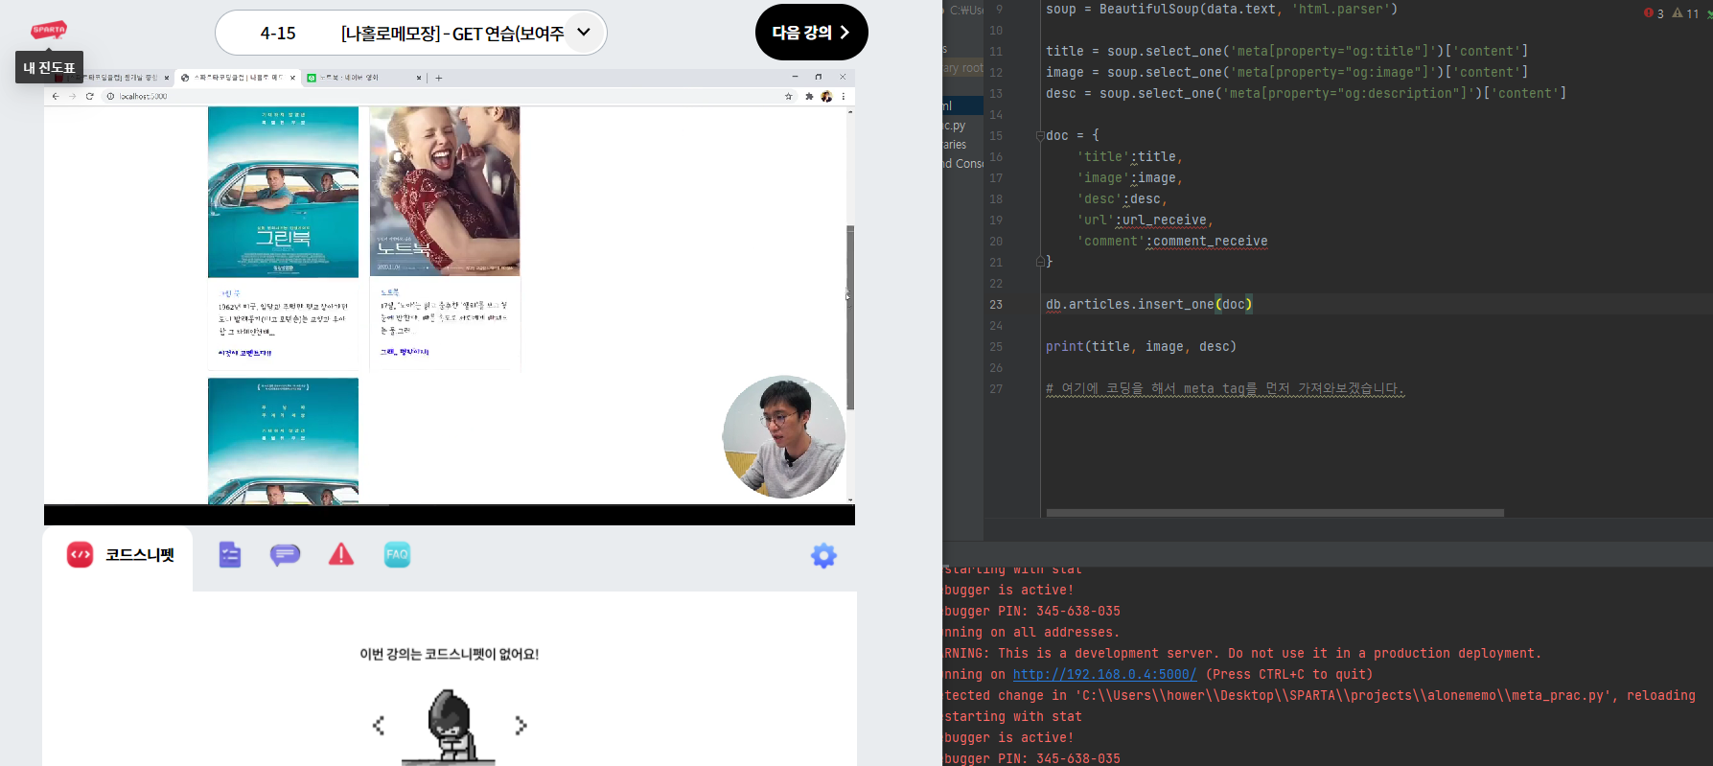Click the line starting 'image = soup.select_one'
This screenshot has height=766, width=1713.
[1286, 72]
